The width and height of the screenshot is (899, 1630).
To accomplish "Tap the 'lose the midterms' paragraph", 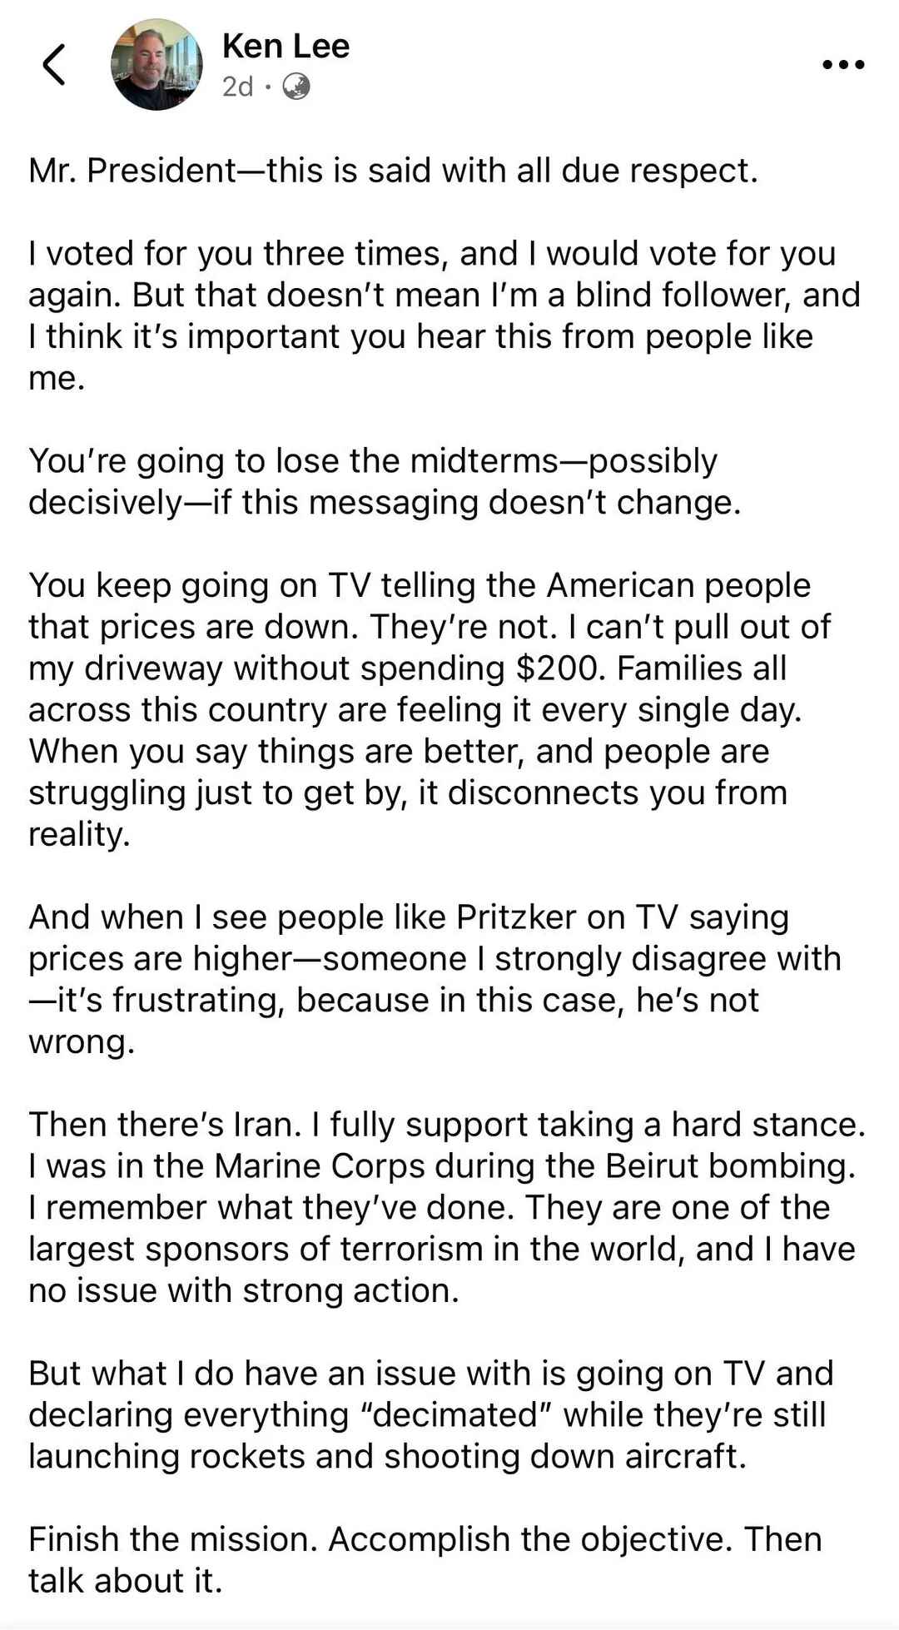I will point(385,482).
